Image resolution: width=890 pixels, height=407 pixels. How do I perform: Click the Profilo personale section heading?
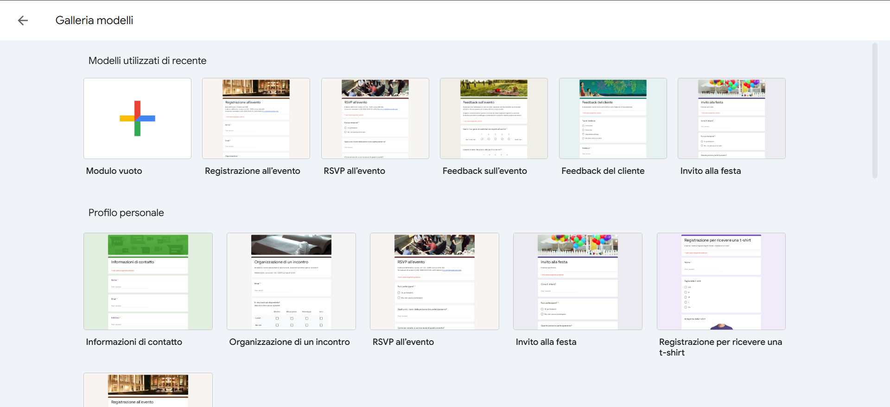(126, 213)
